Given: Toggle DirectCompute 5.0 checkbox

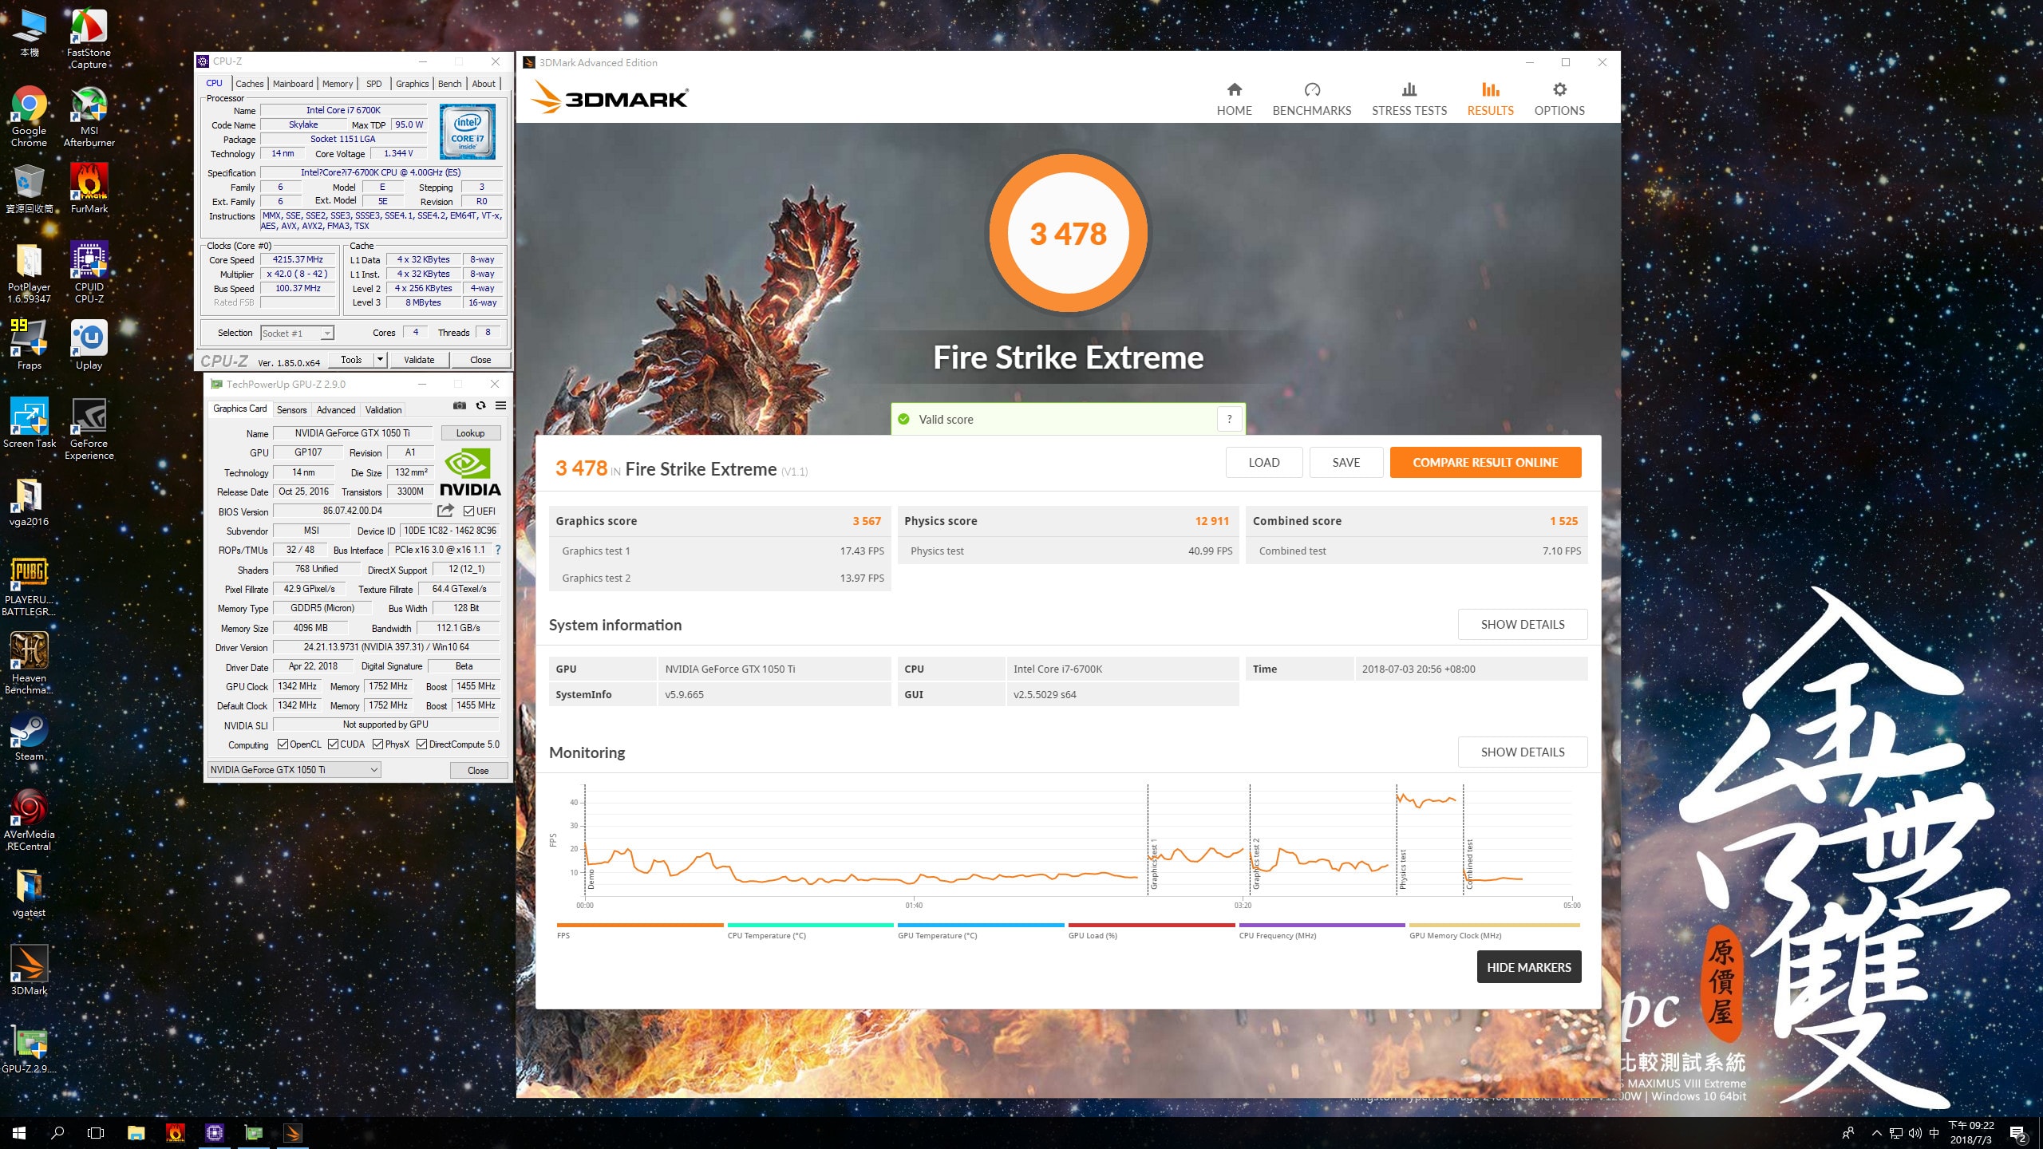Looking at the screenshot, I should [x=421, y=744].
